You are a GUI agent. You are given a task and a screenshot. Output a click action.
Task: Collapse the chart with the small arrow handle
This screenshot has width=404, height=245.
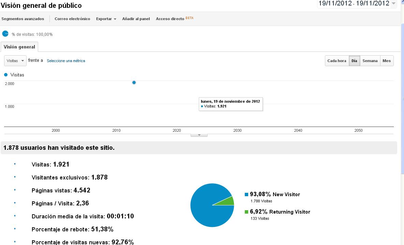click(199, 135)
